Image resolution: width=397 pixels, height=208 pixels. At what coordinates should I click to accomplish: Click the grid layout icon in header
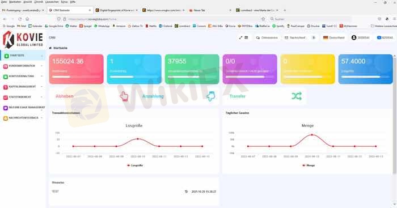pos(246,37)
